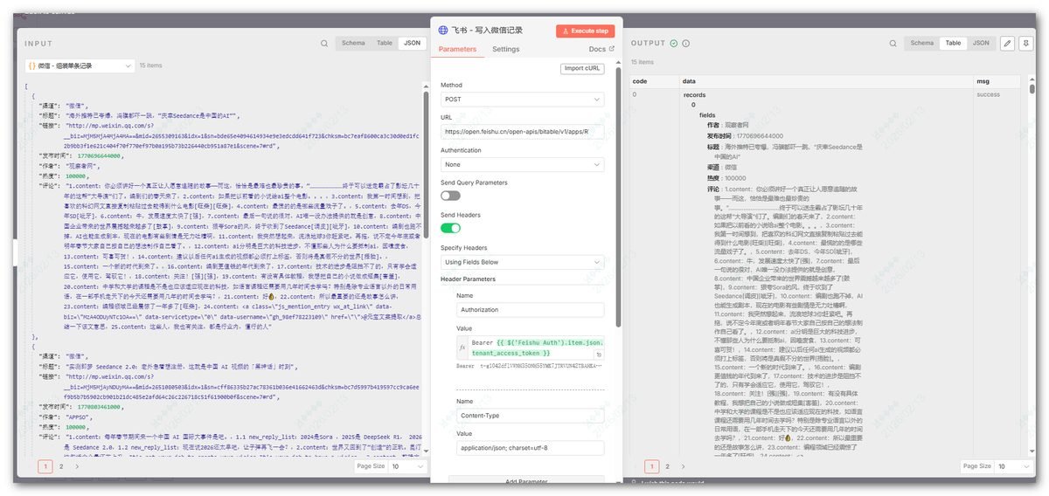Click the pencil edit output icon
The image size is (1049, 496).
point(1006,43)
